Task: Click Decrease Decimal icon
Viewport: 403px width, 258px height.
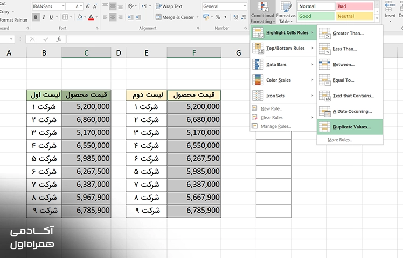Action: [244, 17]
